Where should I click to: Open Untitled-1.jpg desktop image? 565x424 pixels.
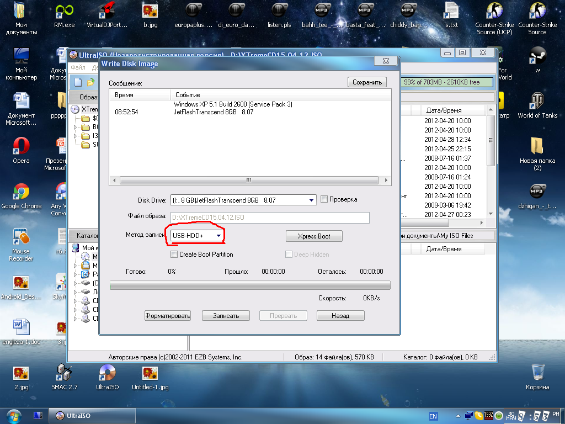tap(150, 377)
